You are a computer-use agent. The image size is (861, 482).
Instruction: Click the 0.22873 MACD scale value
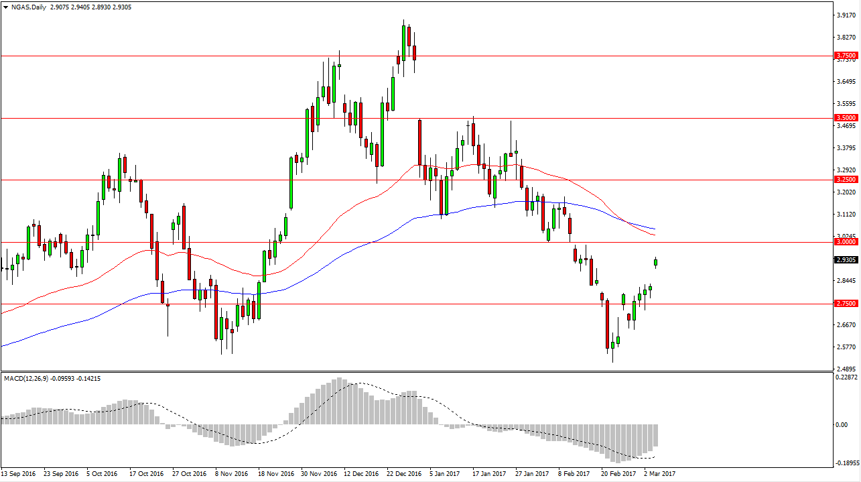[x=846, y=377]
